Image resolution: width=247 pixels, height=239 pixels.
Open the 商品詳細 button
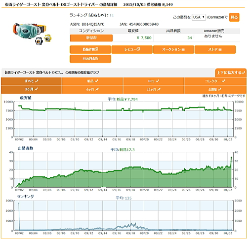(90, 49)
